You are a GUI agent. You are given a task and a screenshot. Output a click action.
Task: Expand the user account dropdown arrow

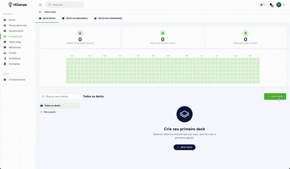tap(284, 5)
